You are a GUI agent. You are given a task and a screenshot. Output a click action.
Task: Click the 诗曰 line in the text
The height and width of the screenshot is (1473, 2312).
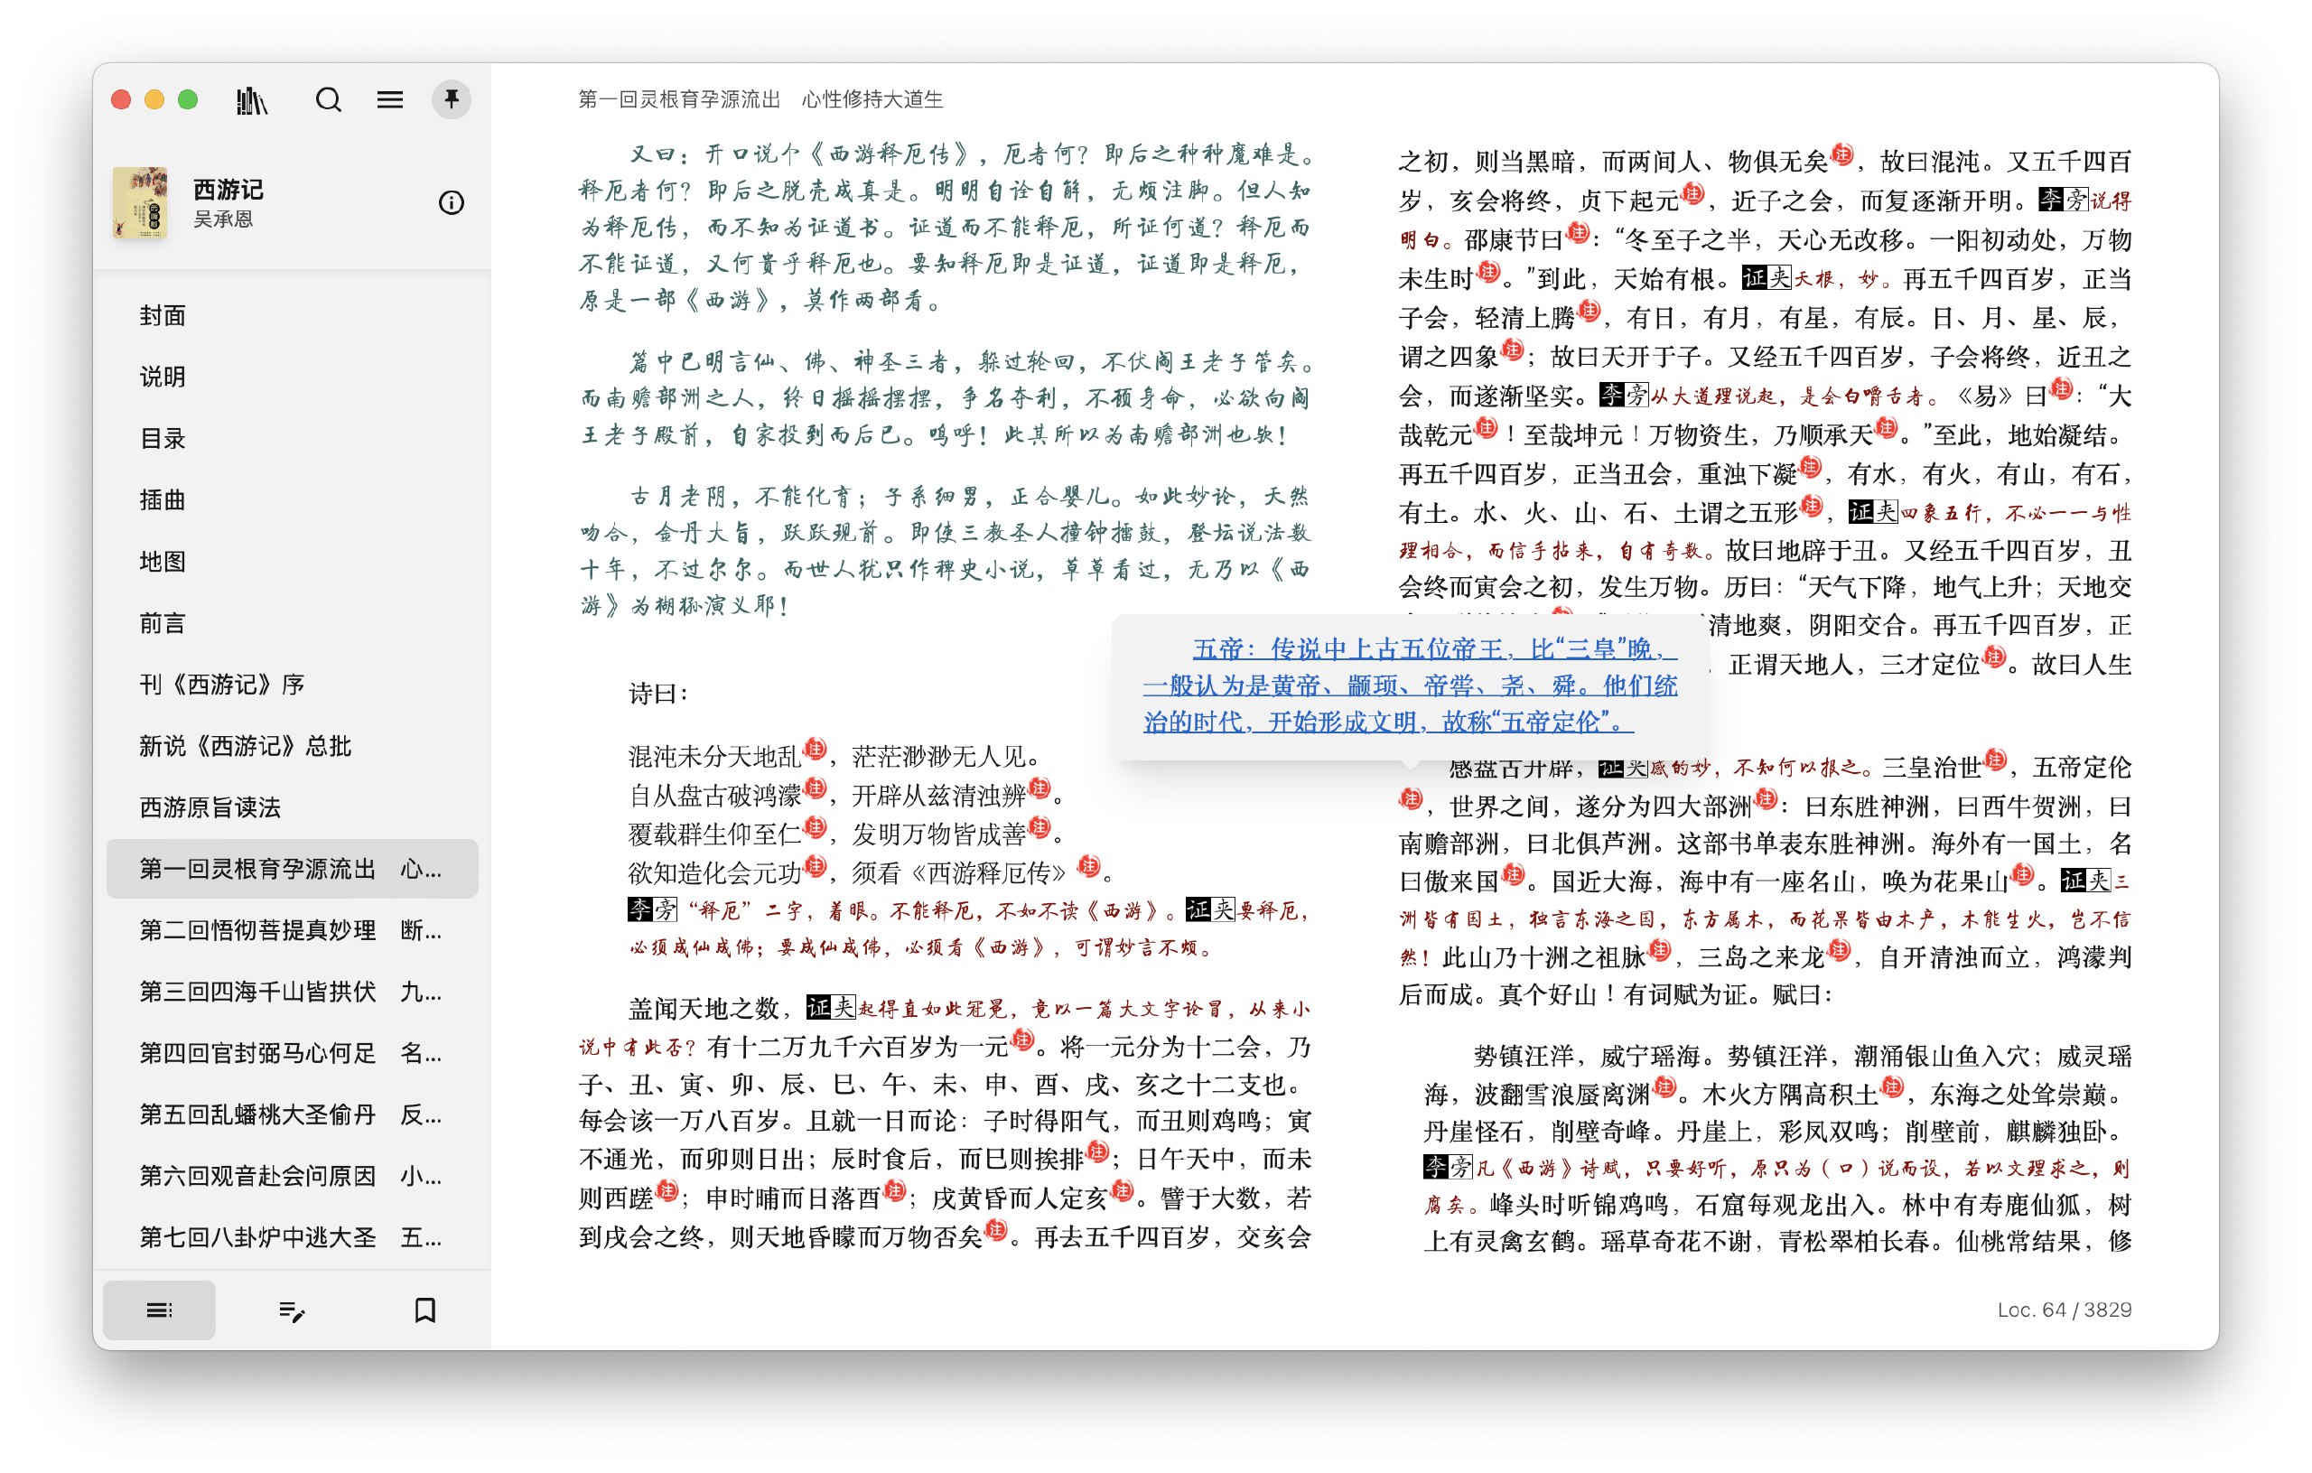pos(658,694)
